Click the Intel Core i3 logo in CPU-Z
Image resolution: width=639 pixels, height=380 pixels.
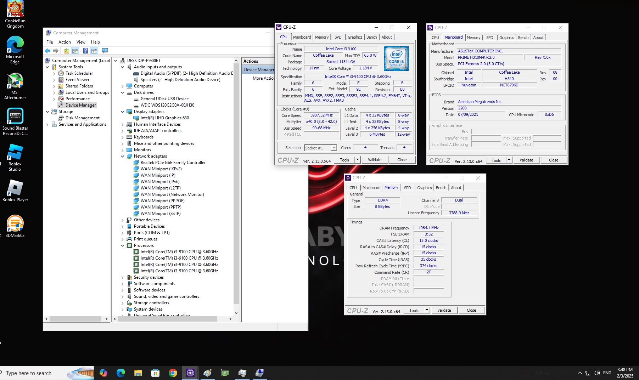click(396, 58)
